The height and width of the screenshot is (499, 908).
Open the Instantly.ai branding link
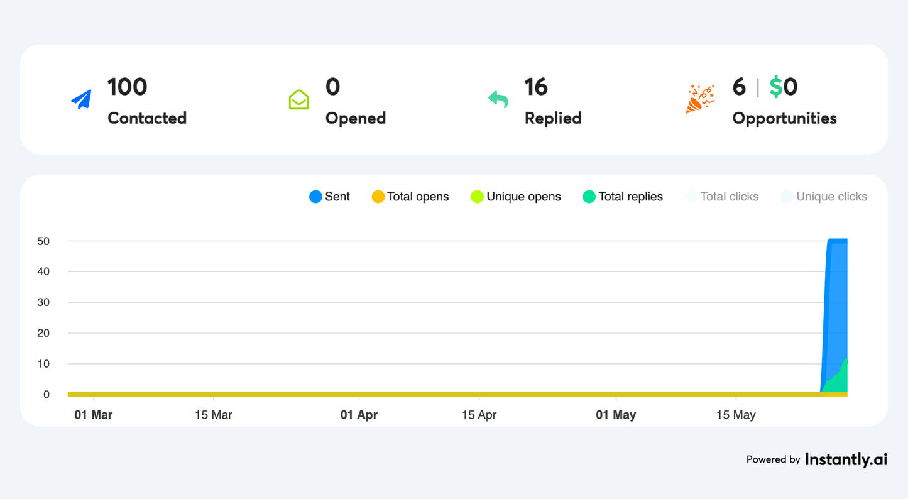click(x=846, y=459)
